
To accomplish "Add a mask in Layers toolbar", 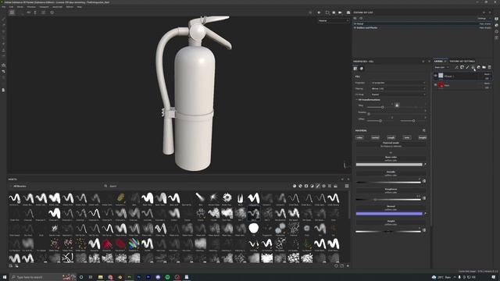I will (x=462, y=67).
